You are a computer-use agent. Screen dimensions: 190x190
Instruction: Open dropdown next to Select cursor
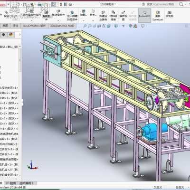57,4
